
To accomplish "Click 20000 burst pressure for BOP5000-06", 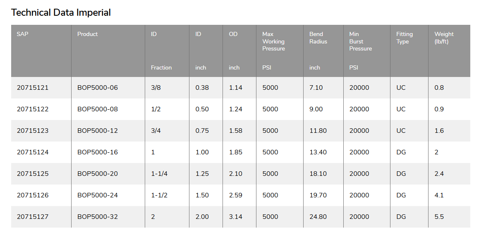I will tap(359, 88).
